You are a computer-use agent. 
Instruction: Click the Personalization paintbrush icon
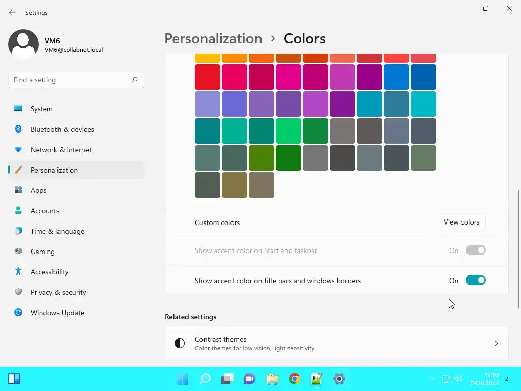point(18,170)
